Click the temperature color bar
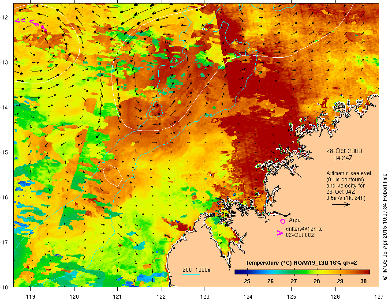 pos(302,272)
